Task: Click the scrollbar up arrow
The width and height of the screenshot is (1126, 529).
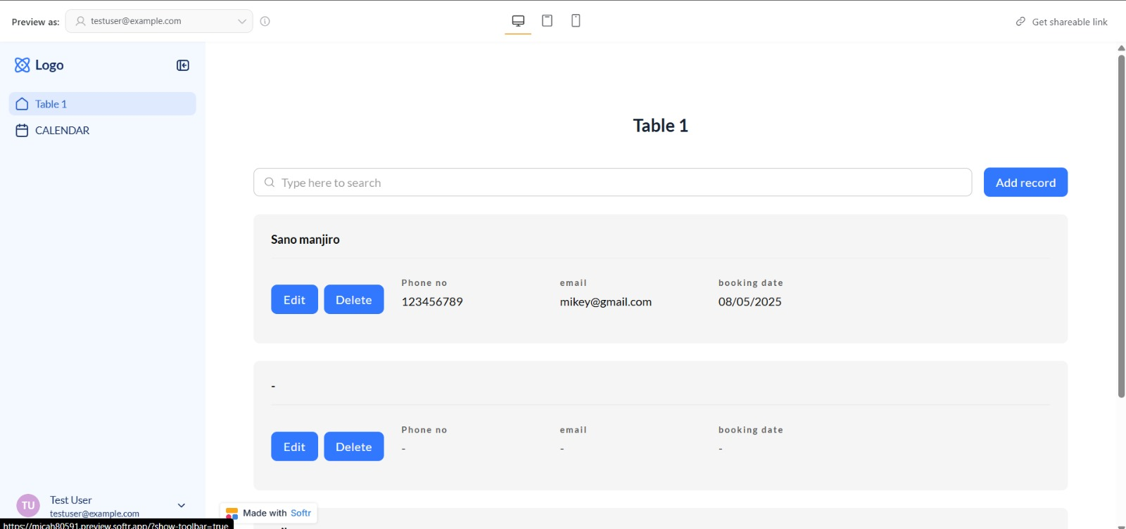Action: tap(1121, 48)
